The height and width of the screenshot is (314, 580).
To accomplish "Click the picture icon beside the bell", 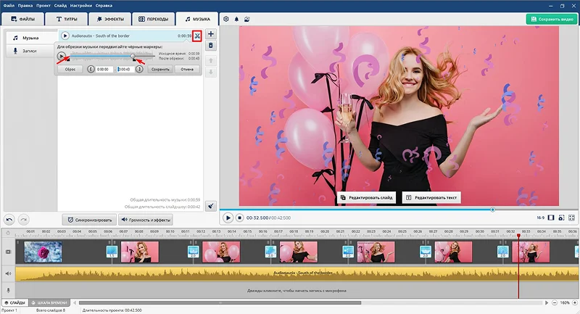I will [246, 19].
